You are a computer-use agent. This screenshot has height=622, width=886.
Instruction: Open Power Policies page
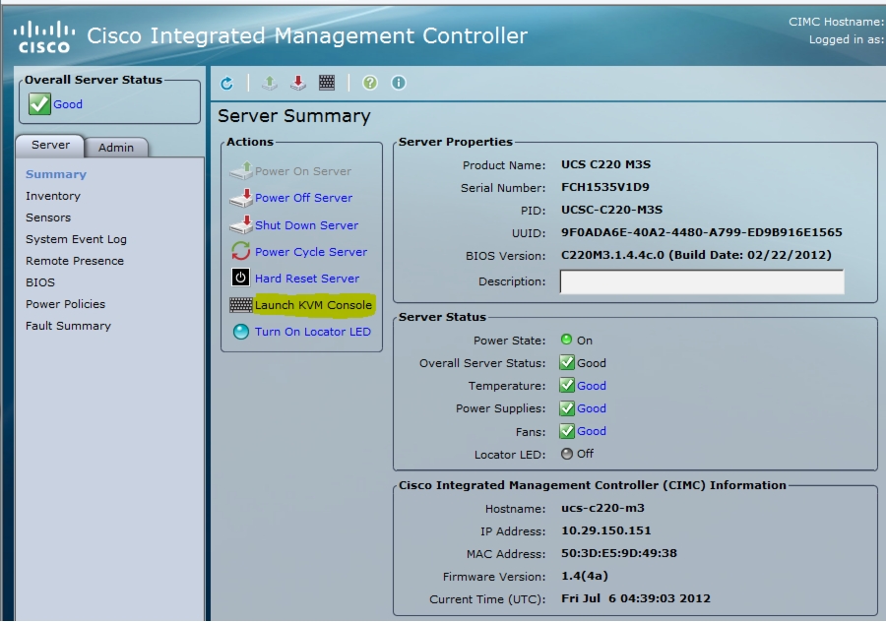click(x=66, y=304)
